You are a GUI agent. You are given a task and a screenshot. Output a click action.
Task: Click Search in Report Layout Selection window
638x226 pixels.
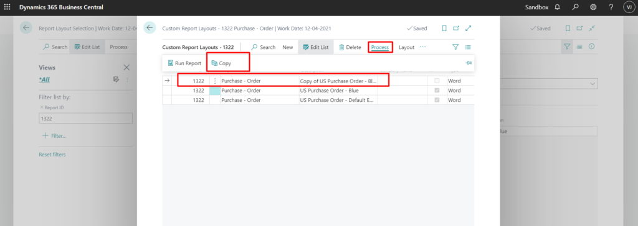coord(55,47)
